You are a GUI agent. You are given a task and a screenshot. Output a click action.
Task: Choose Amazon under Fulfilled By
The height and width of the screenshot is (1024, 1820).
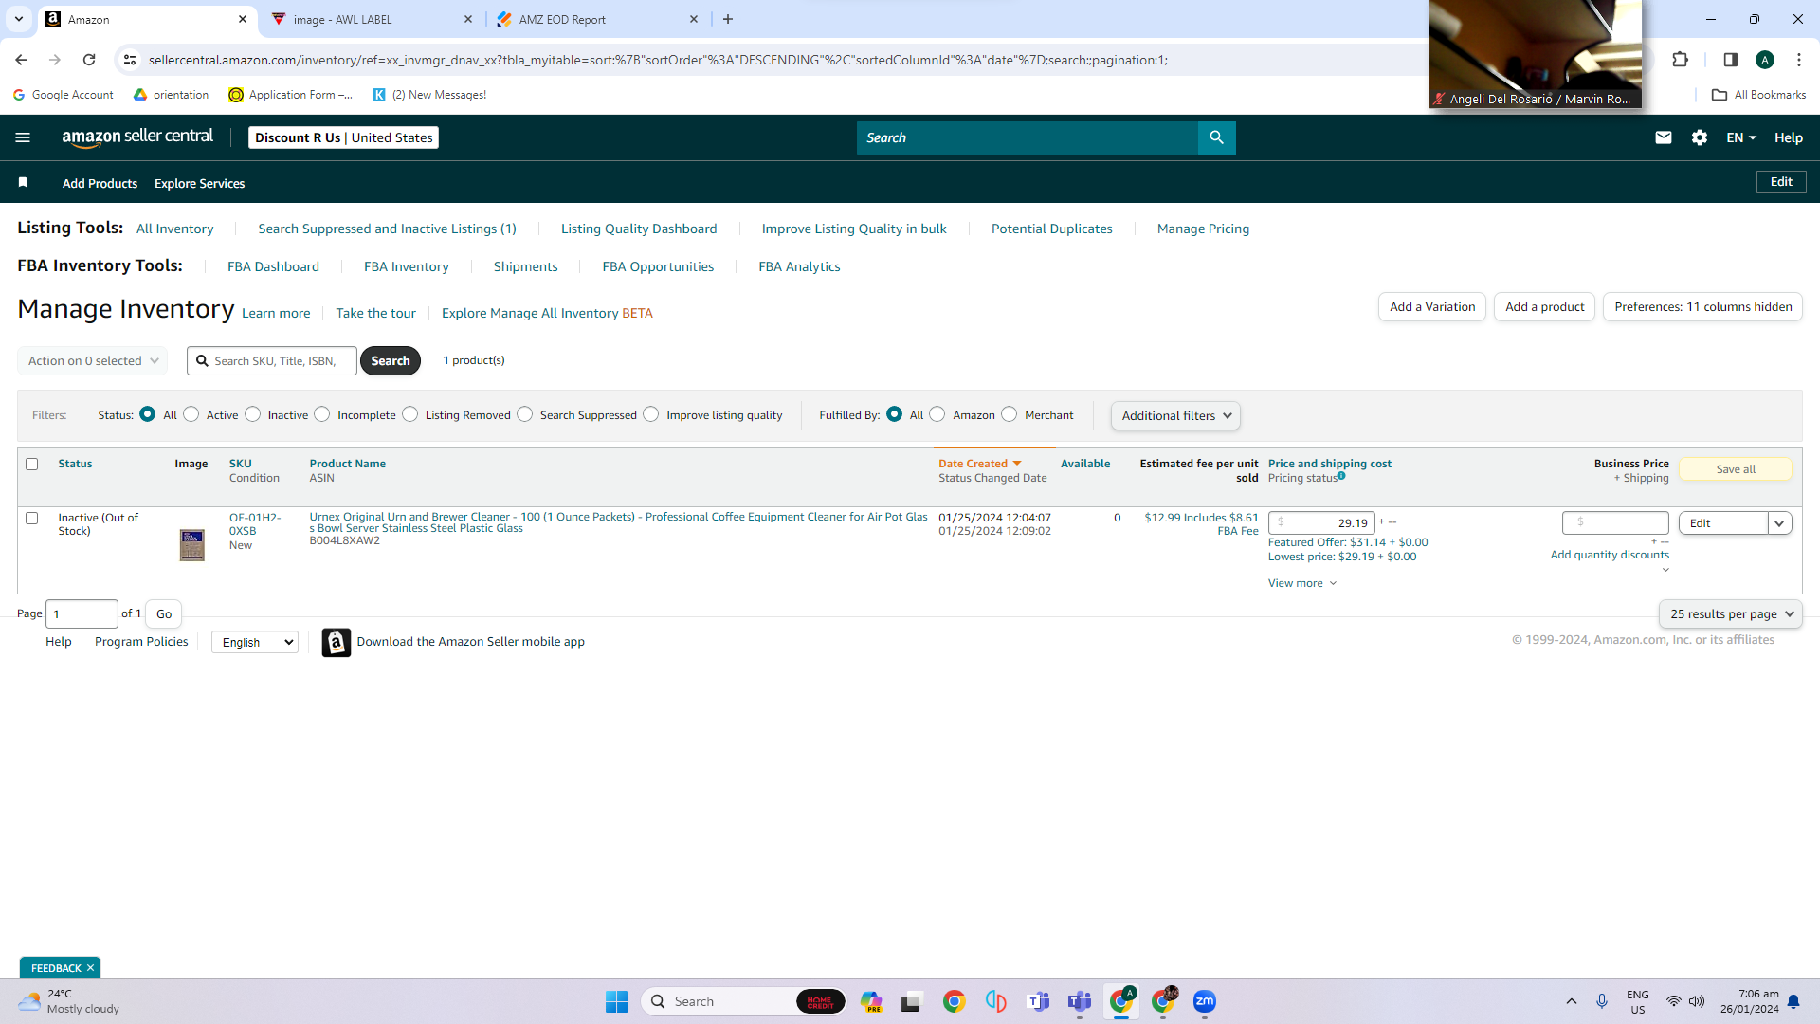point(937,414)
